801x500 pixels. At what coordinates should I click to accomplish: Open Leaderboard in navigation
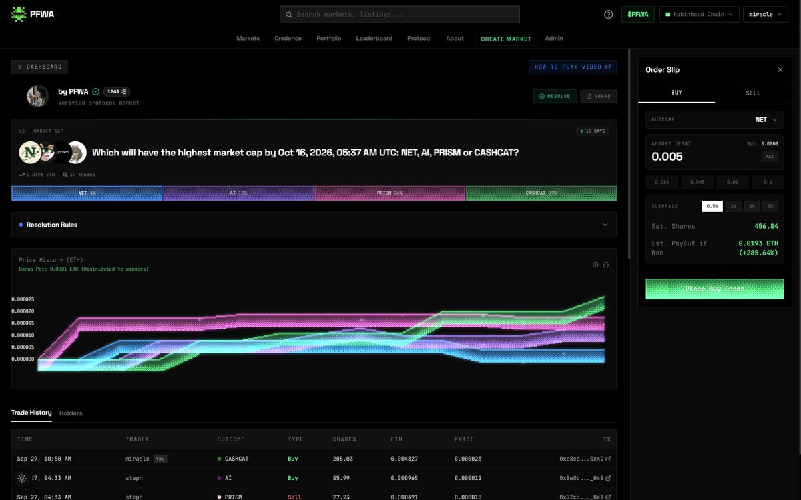(374, 39)
